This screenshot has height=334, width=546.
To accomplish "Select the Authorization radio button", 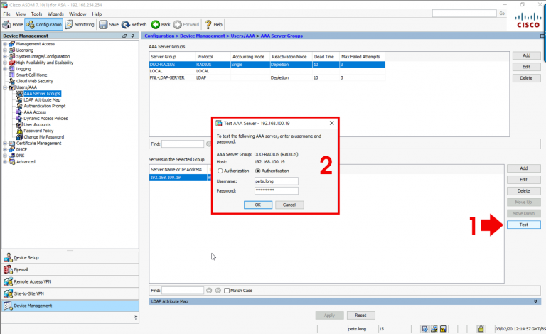I will click(220, 171).
